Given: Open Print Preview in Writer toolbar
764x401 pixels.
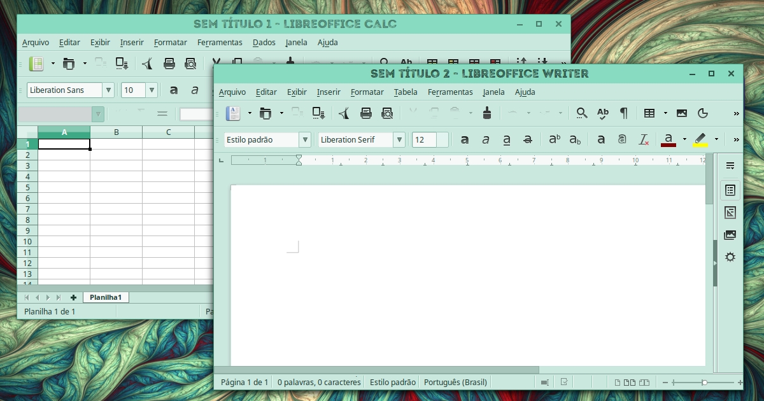Looking at the screenshot, I should tap(387, 113).
